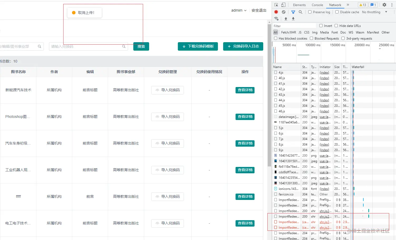Filter requests by Font type

(x=335, y=32)
